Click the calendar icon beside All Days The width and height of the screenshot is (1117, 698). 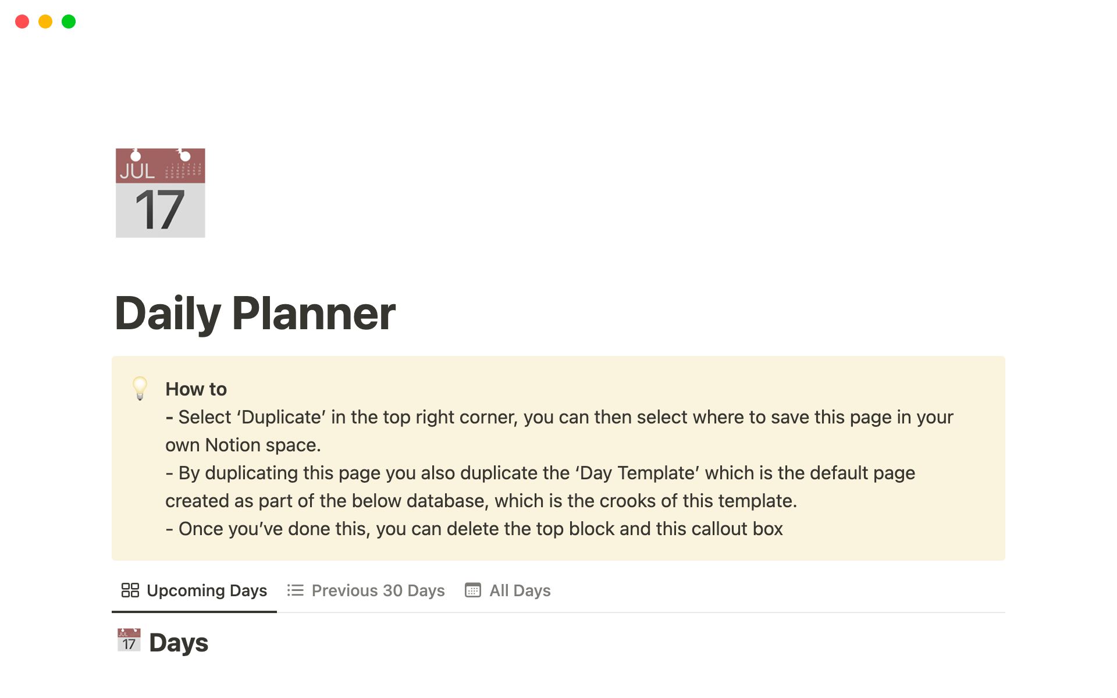pos(472,590)
